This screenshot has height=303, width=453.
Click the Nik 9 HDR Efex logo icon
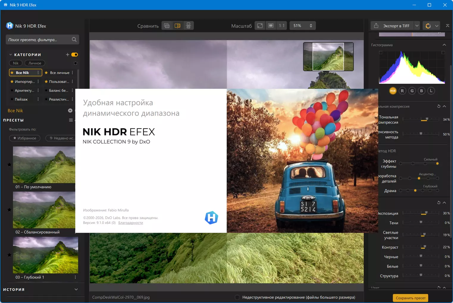click(x=10, y=26)
